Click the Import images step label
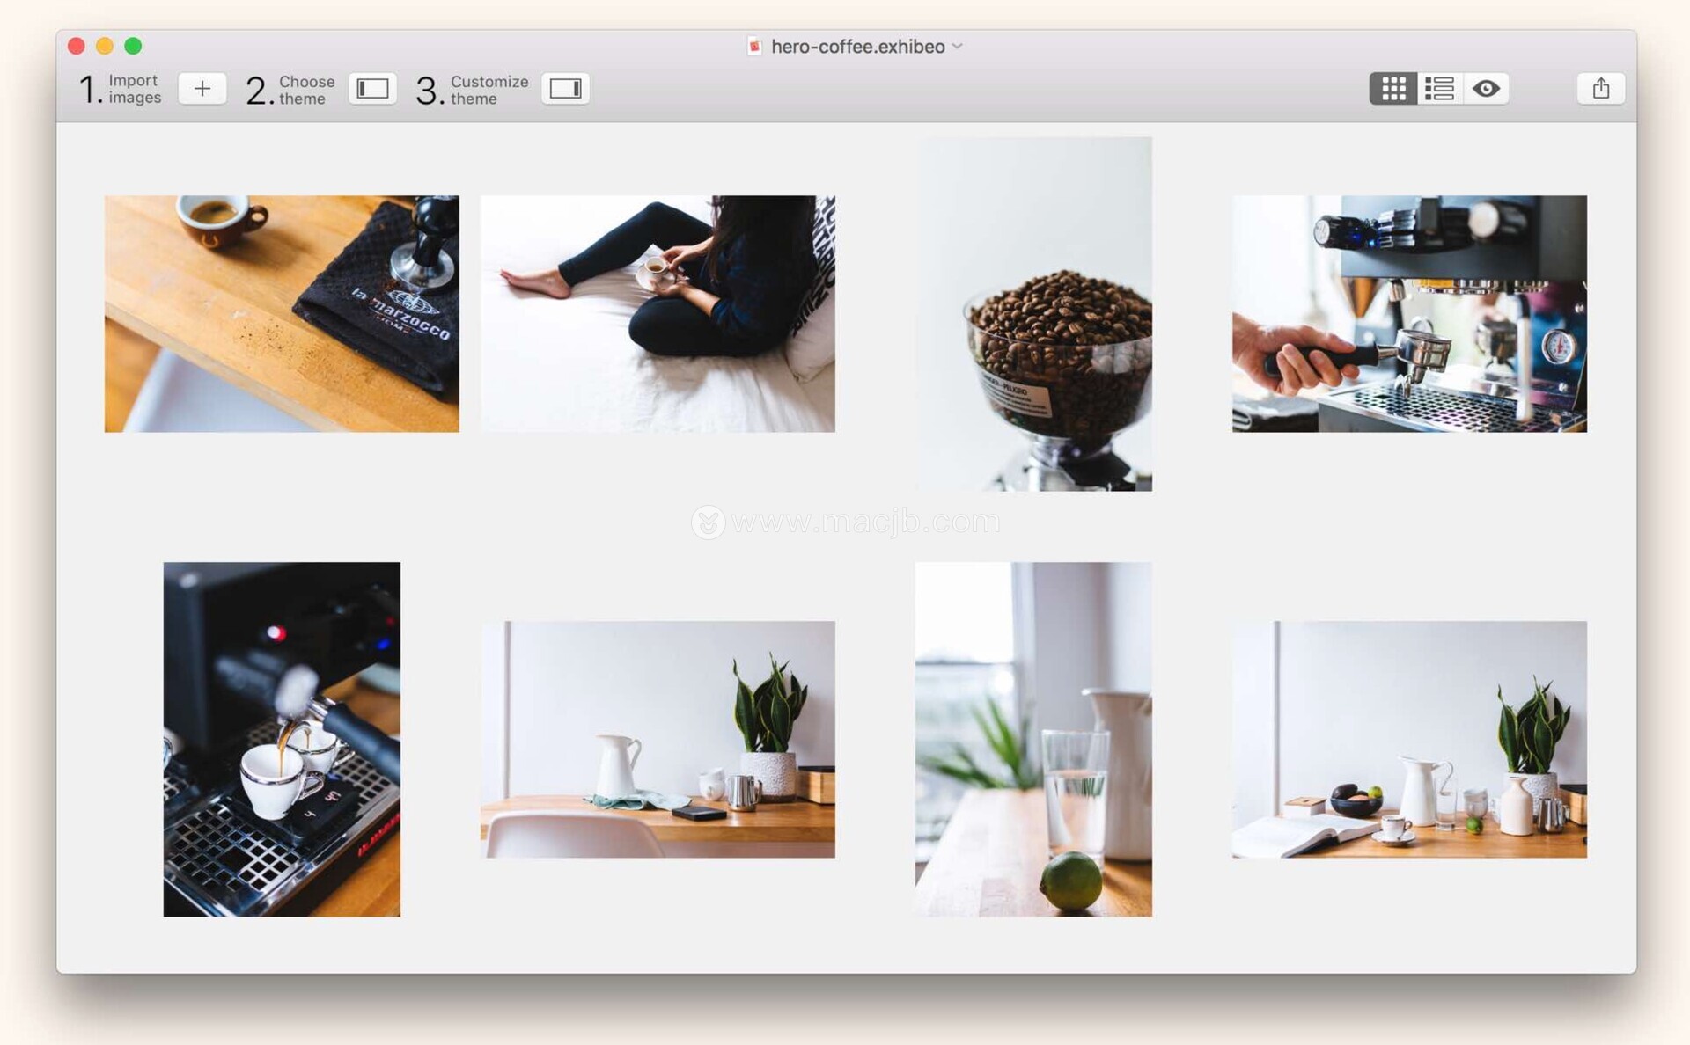1690x1045 pixels. [134, 89]
